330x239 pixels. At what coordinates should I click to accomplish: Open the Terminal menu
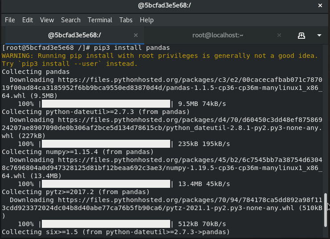(x=100, y=20)
